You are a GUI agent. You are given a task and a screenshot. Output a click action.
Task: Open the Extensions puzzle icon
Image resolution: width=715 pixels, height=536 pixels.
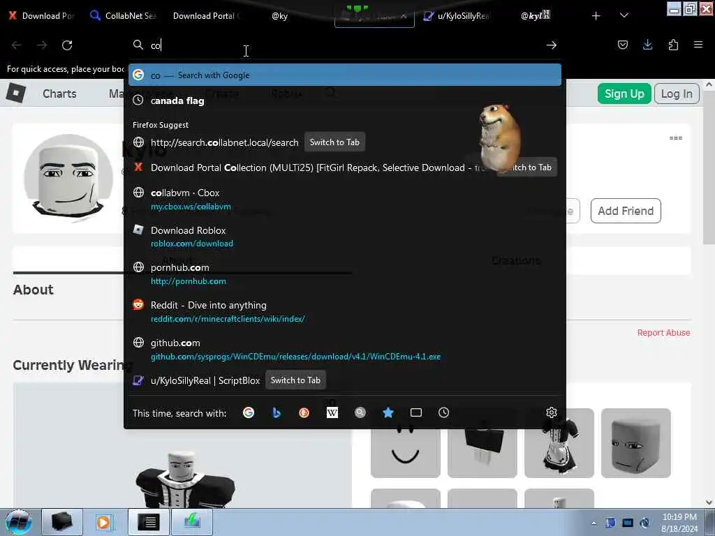tap(673, 45)
